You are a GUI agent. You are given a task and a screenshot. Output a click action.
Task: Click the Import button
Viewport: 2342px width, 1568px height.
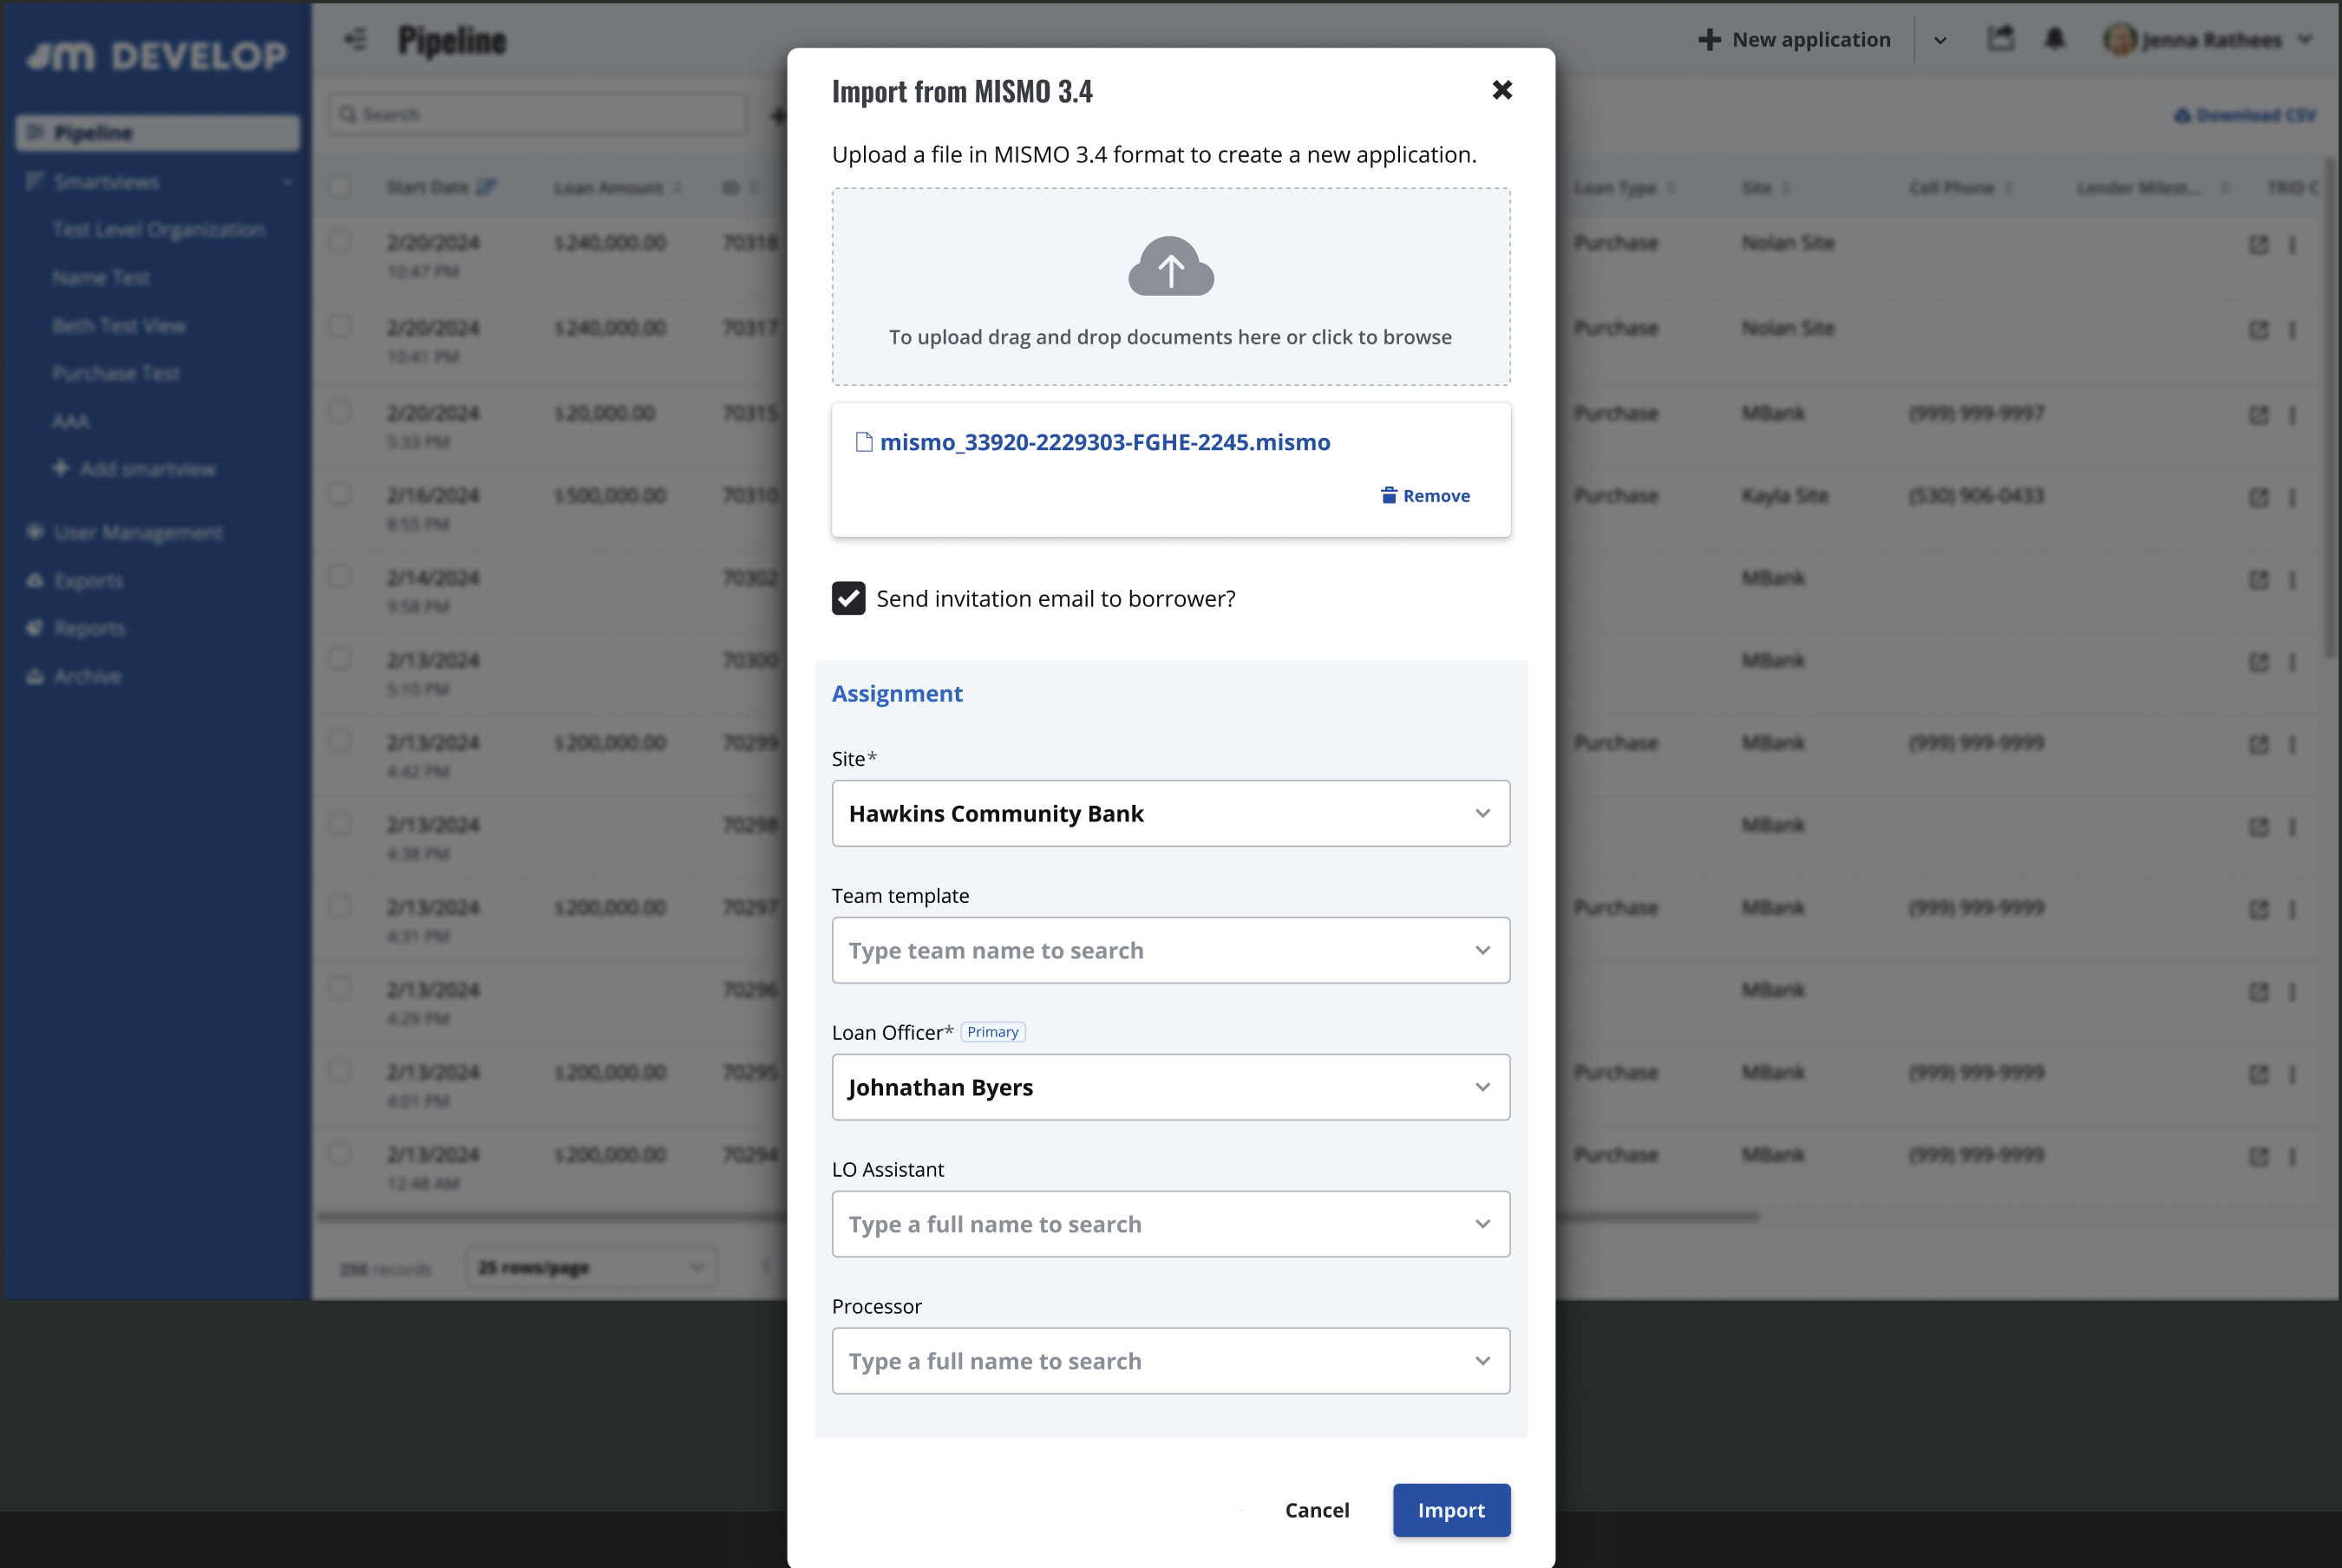pos(1450,1510)
